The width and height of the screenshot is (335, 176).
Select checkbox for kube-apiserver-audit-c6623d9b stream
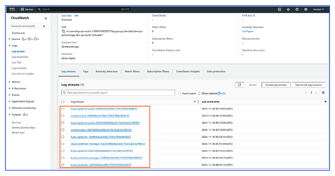(62, 123)
